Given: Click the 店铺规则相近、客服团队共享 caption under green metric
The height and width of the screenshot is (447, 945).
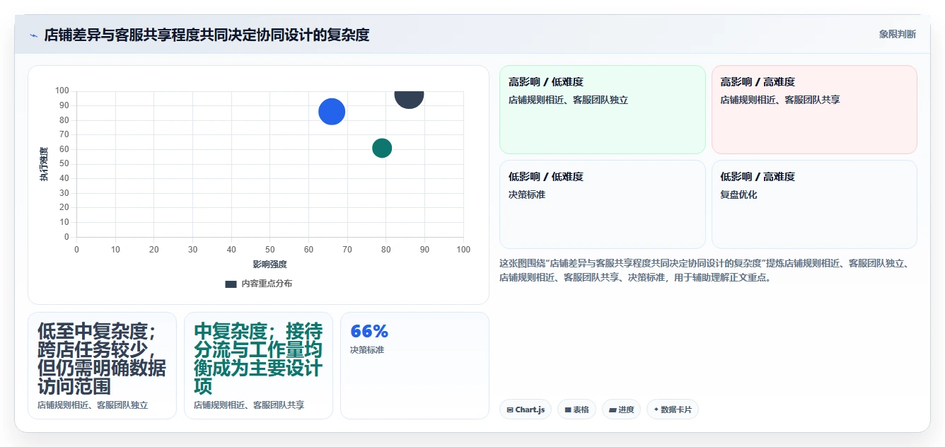Looking at the screenshot, I should click(x=249, y=405).
